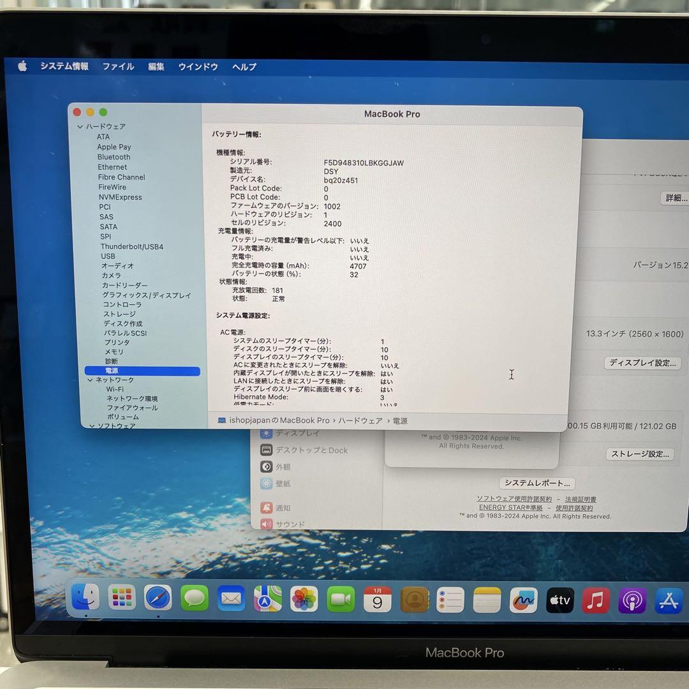Click the デスクトップとDock settings icon
689x689 pixels.
266,450
